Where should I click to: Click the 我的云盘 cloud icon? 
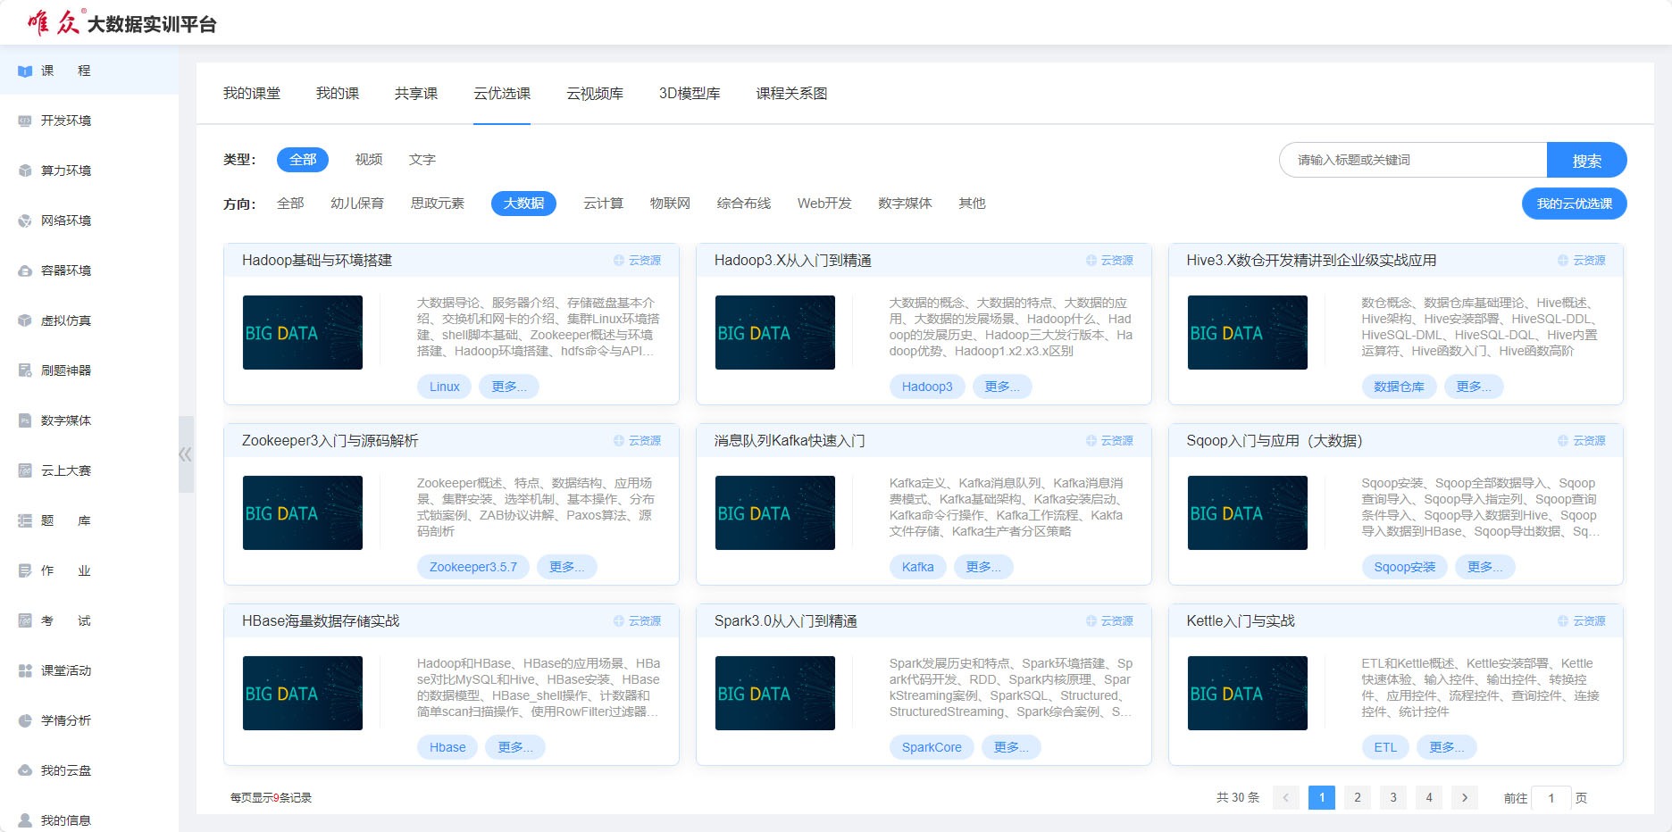25,770
